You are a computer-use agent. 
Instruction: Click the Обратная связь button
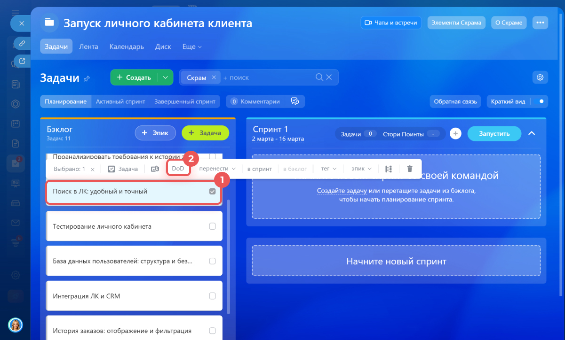click(x=455, y=101)
